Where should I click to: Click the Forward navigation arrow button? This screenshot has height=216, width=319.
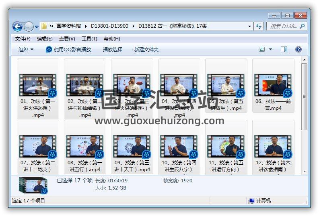tap(29, 26)
